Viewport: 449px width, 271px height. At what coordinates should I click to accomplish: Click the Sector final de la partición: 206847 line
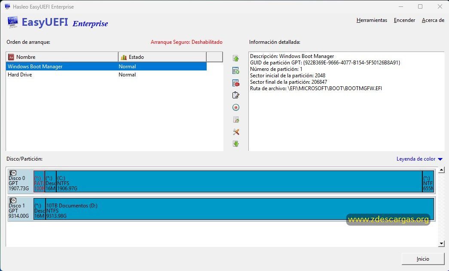tap(288, 82)
